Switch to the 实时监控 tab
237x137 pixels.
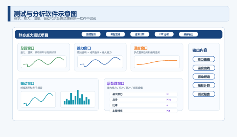115,34
